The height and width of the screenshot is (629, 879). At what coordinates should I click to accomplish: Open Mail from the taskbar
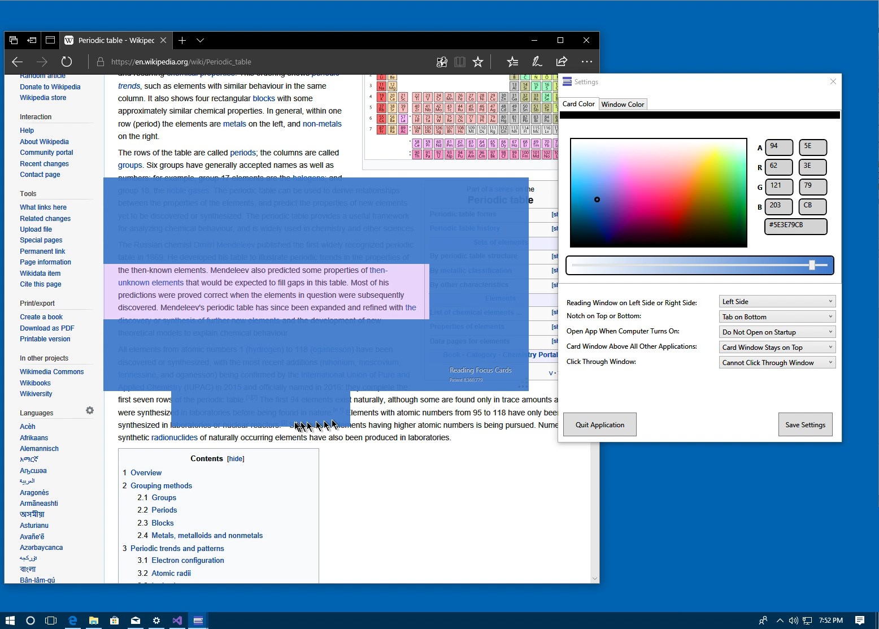click(x=136, y=621)
